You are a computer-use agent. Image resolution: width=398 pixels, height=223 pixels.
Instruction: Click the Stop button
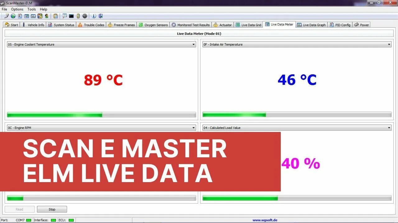[52, 209]
